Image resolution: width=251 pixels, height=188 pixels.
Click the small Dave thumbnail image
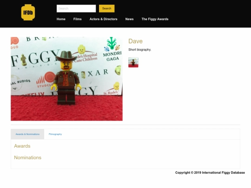tap(133, 62)
